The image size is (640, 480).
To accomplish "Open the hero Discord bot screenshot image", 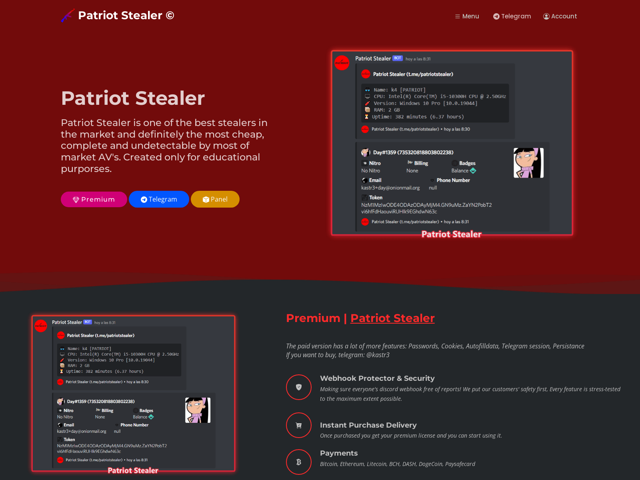I will 452,143.
